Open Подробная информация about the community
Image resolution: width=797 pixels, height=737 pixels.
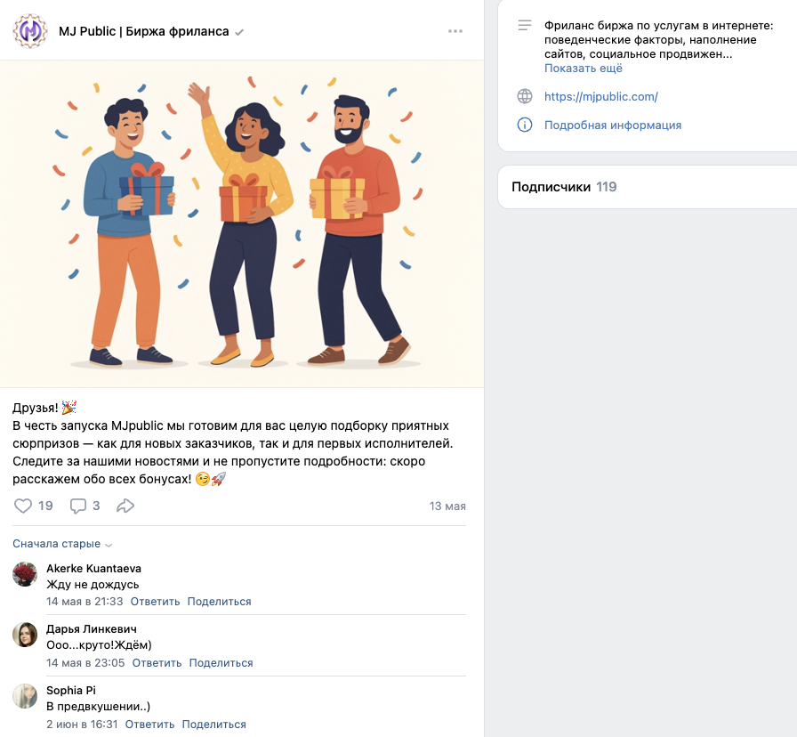point(612,125)
